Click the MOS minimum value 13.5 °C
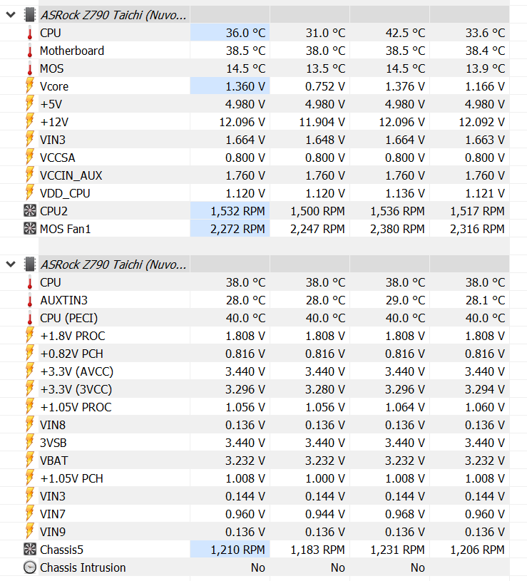The width and height of the screenshot is (527, 581). [325, 68]
